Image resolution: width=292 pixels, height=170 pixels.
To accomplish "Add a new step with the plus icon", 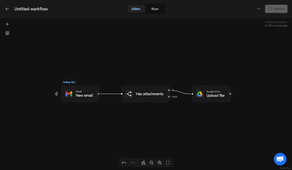I will 7,24.
